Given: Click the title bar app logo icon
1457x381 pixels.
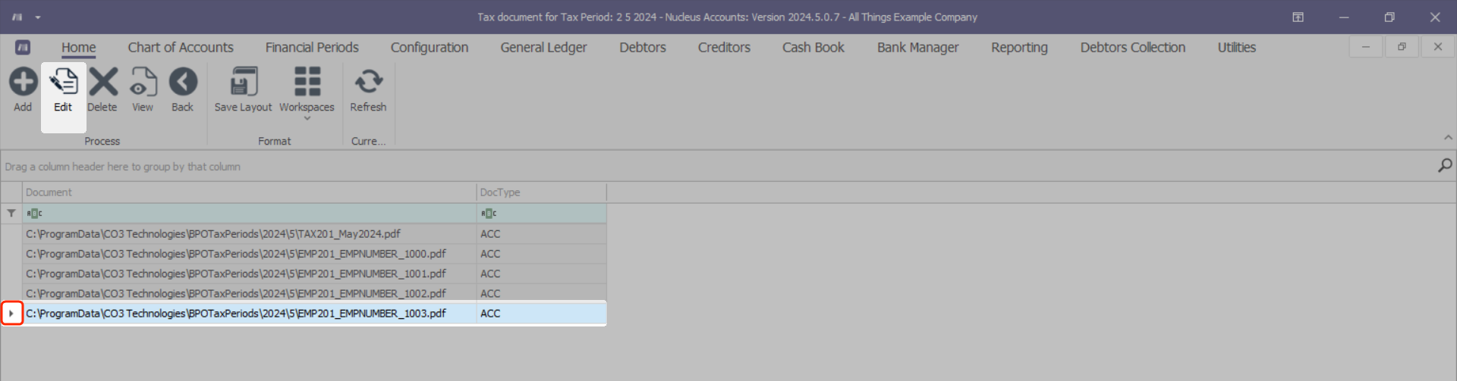Looking at the screenshot, I should (x=17, y=17).
